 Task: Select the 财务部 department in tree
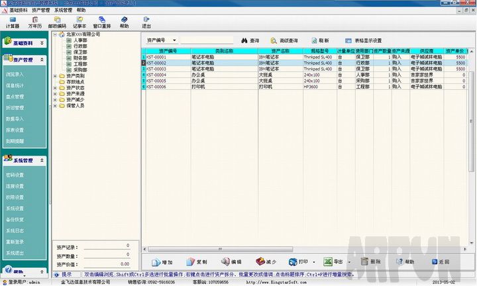coord(80,58)
